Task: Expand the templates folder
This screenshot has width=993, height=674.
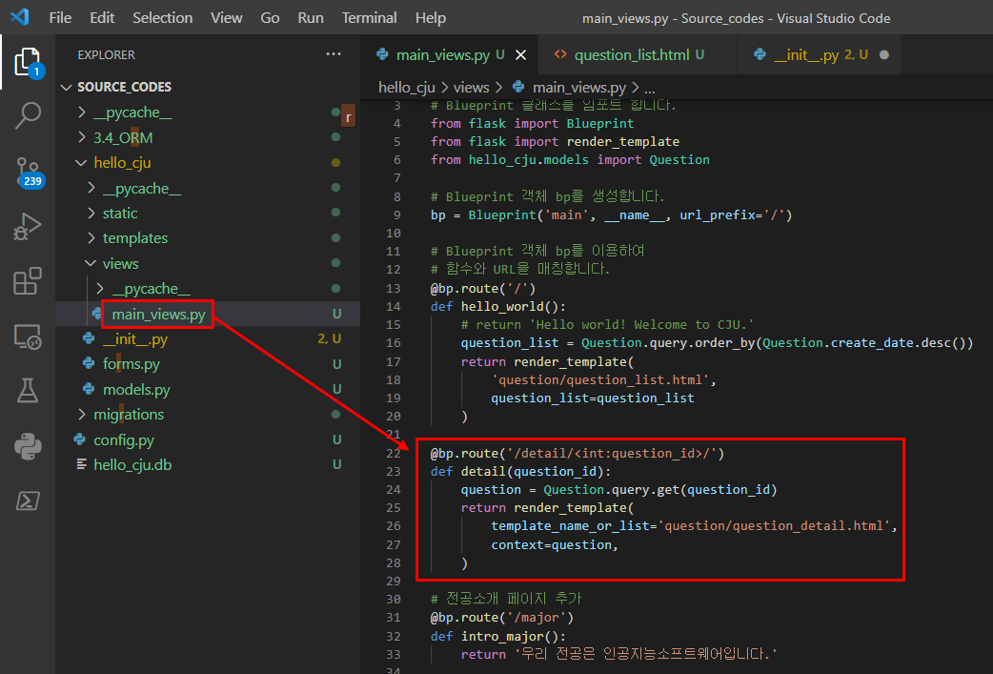Action: click(x=91, y=238)
